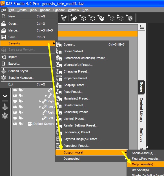Click the greyed single-plus cube toolbar icon

(x=111, y=18)
